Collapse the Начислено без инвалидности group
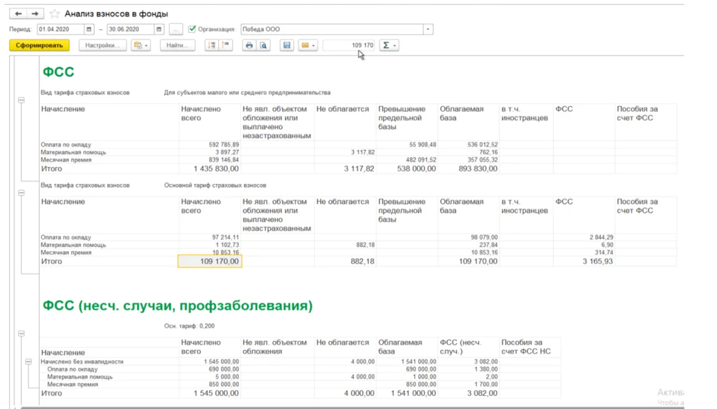Viewport: 717px width, 409px height. [x=28, y=362]
